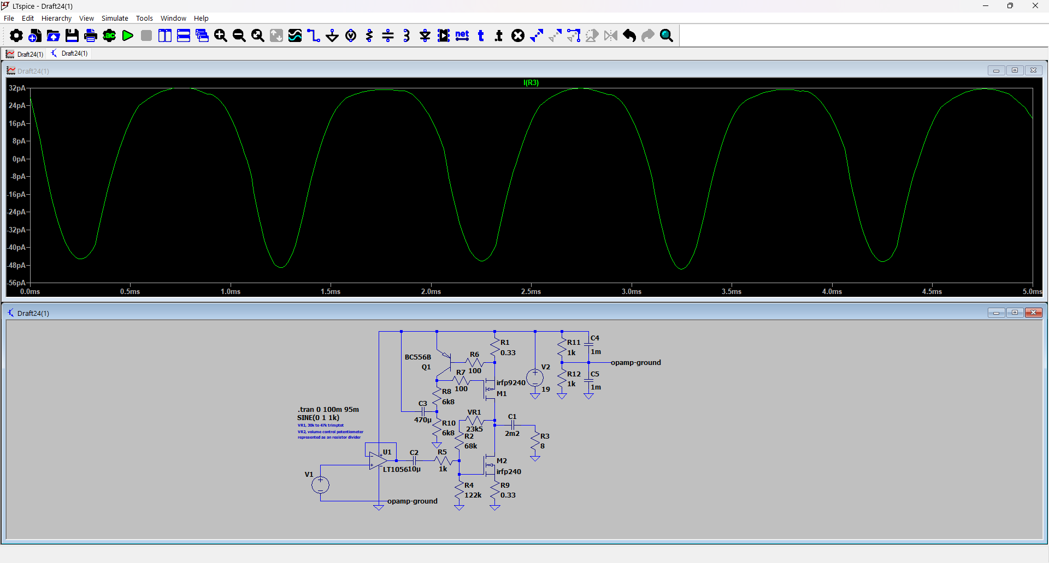
Task: Create a new schematic
Action: click(35, 36)
